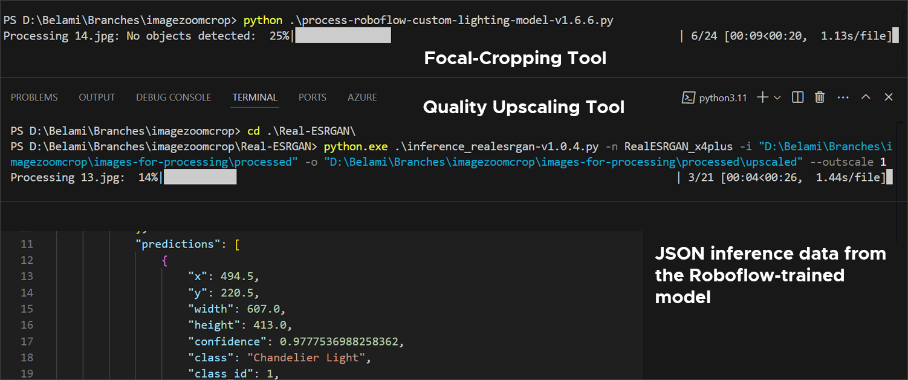Viewport: 908px width, 380px height.
Task: Create a new terminal with plus icon
Action: tap(763, 97)
